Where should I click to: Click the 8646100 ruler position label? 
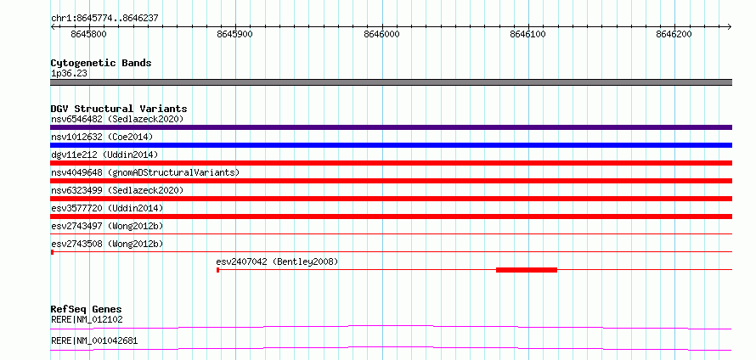[x=528, y=34]
